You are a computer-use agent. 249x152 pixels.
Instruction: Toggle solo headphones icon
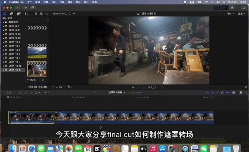222,92
